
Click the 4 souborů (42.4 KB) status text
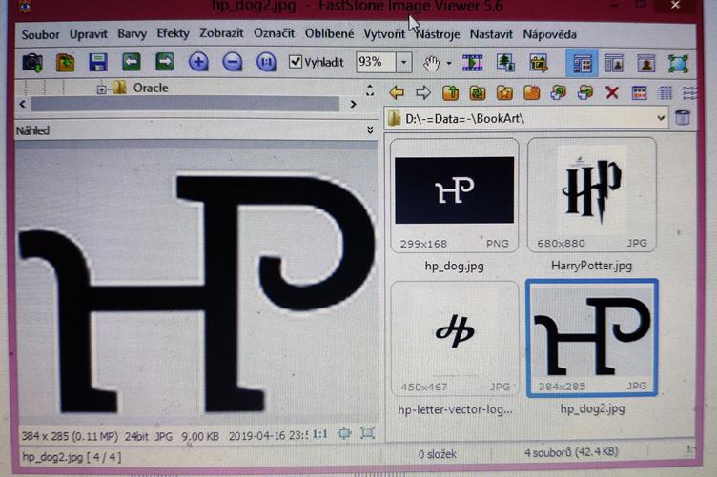571,452
